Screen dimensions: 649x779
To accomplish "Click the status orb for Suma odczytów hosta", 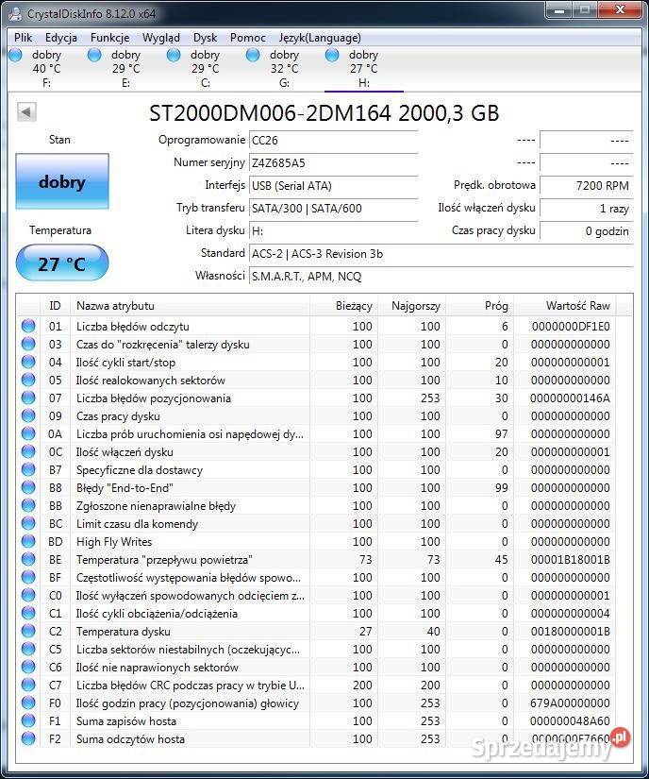I will coord(28,739).
